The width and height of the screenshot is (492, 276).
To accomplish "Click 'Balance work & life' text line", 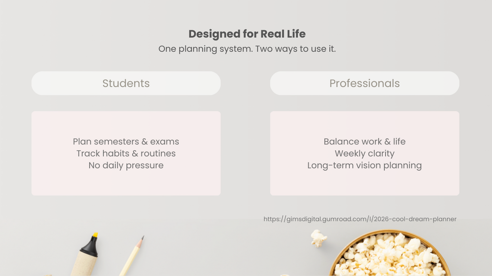I will 364,142.
